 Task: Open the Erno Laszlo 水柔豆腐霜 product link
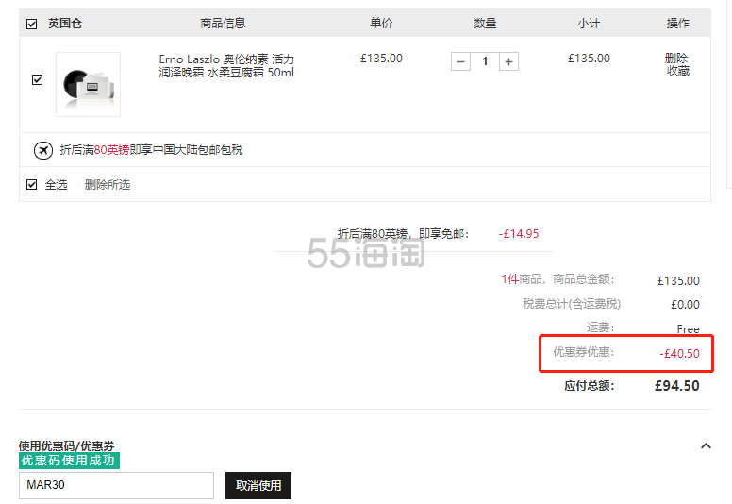(226, 66)
